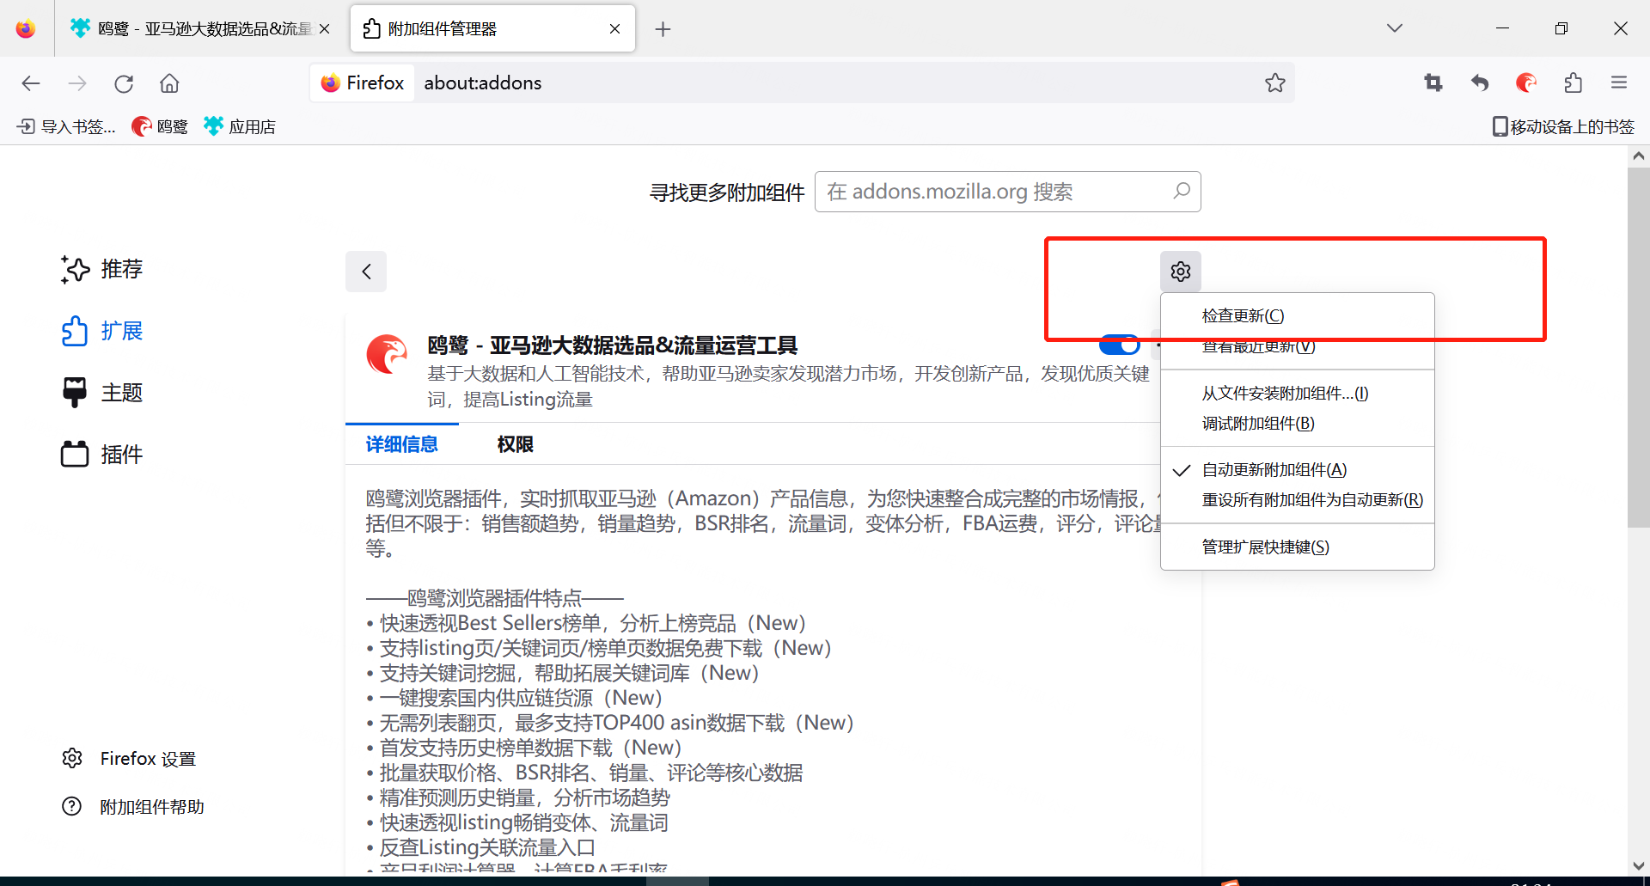Close the 鸥鹭 亚马逊大数据选品 tab

pos(324,29)
